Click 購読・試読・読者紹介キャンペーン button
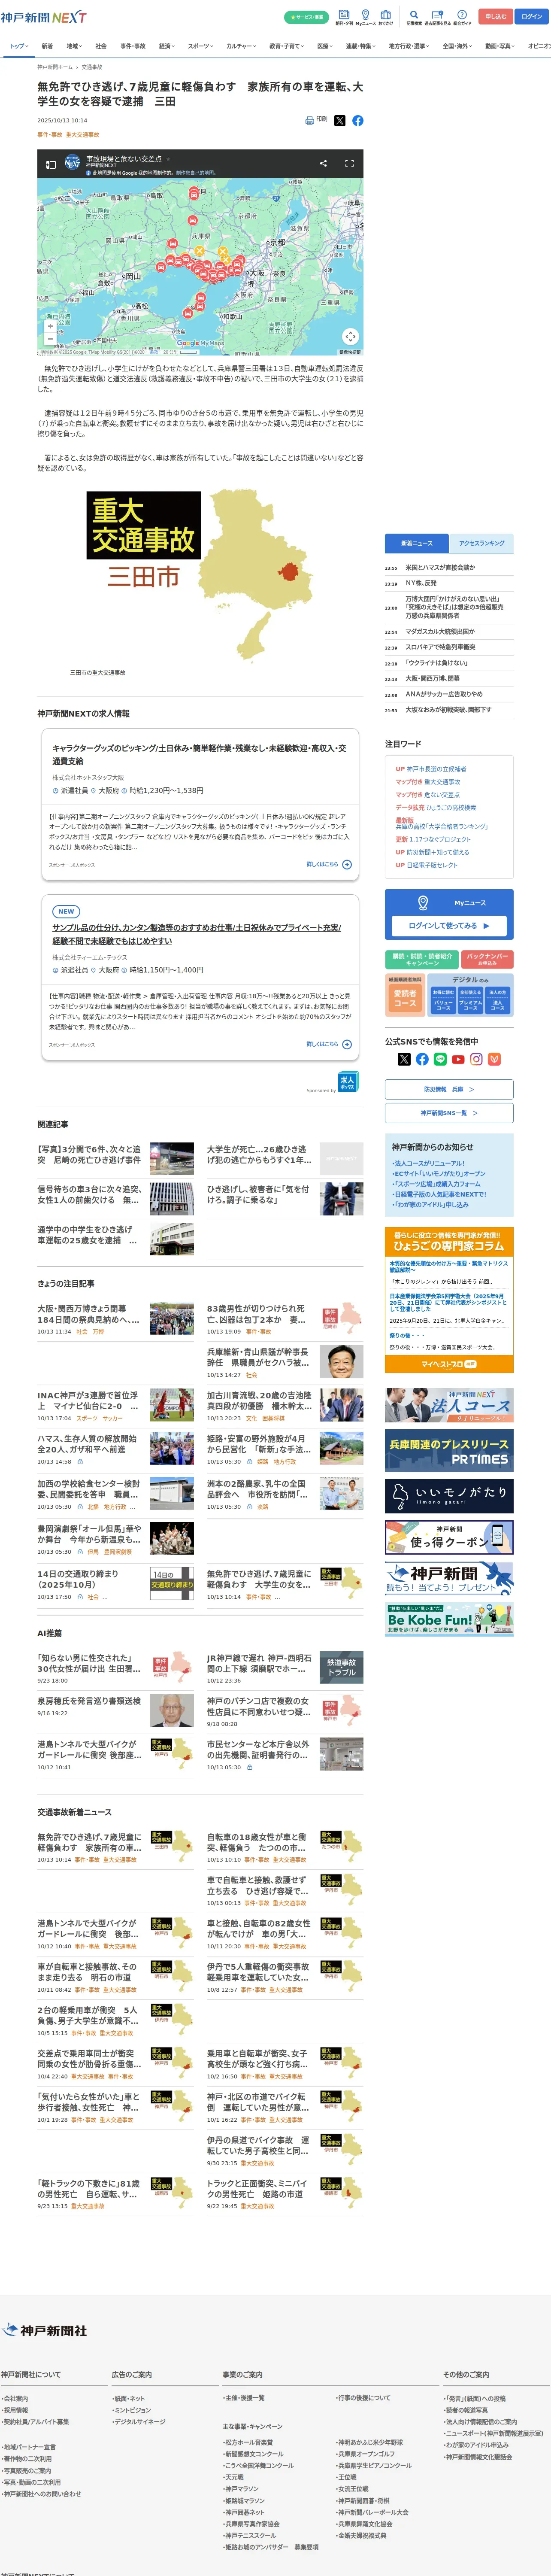Image resolution: width=551 pixels, height=2576 pixels. pos(422,959)
